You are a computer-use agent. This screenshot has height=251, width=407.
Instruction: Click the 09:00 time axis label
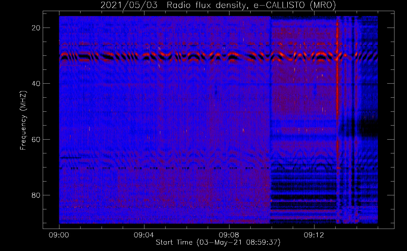pyautogui.click(x=59, y=235)
